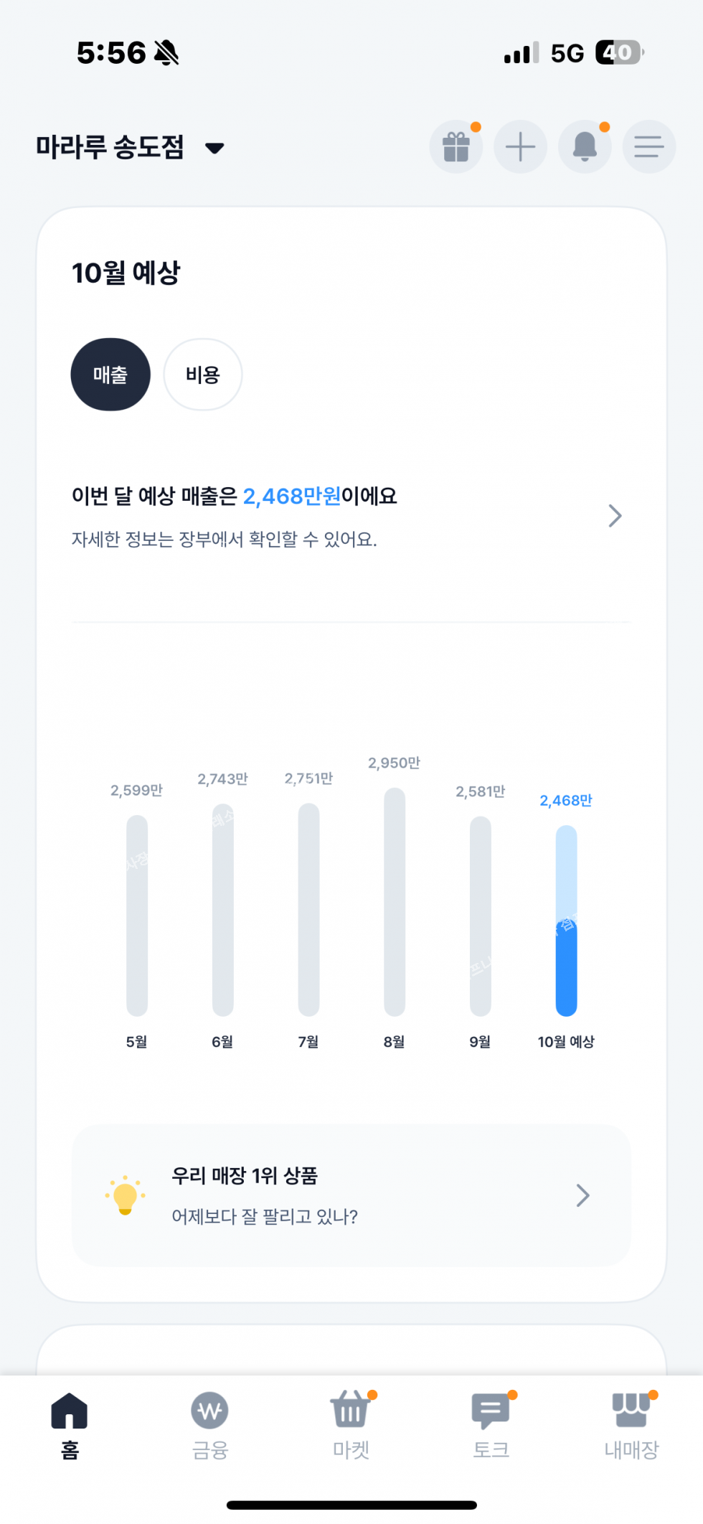The image size is (703, 1524).
Task: Open the gift box rewards icon
Action: tap(456, 147)
